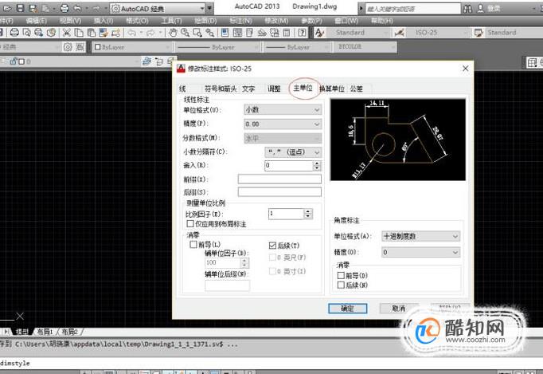This screenshot has height=374, width=543.
Task: Click the workspace settings gear icon
Action: [68, 47]
